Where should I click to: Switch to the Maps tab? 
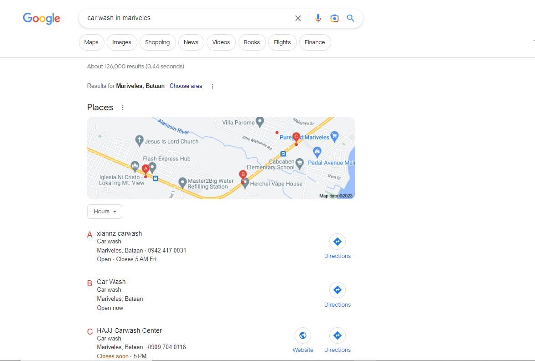pos(91,42)
